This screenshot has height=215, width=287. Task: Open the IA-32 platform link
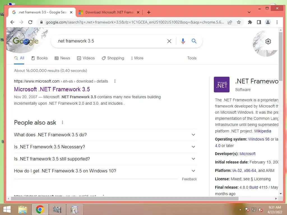pos(237,170)
